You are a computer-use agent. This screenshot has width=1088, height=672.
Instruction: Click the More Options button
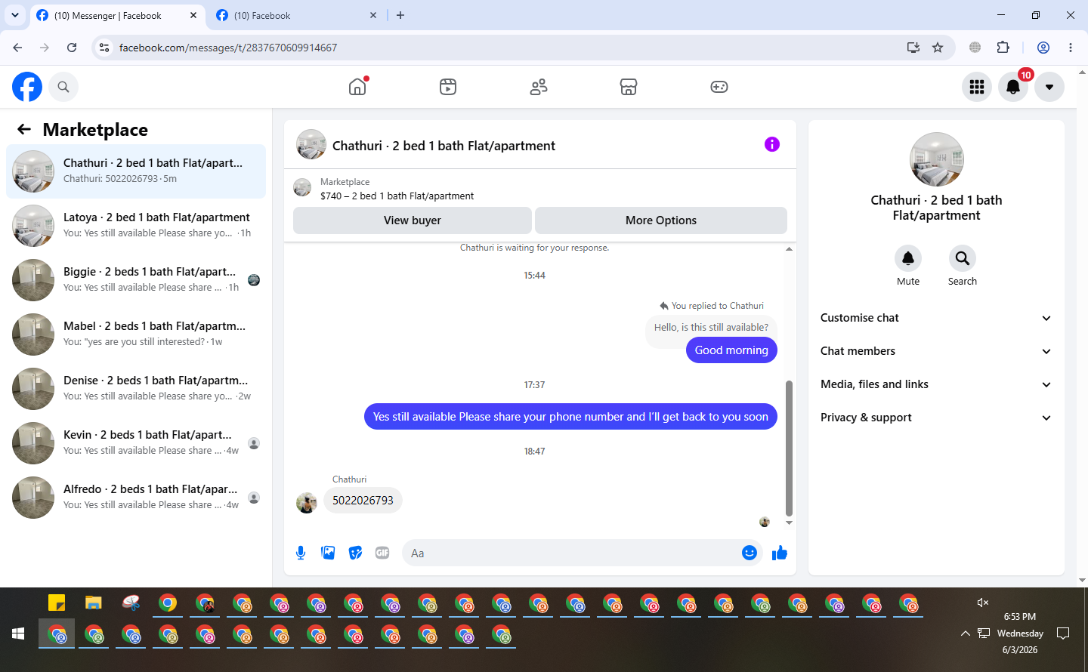point(661,220)
